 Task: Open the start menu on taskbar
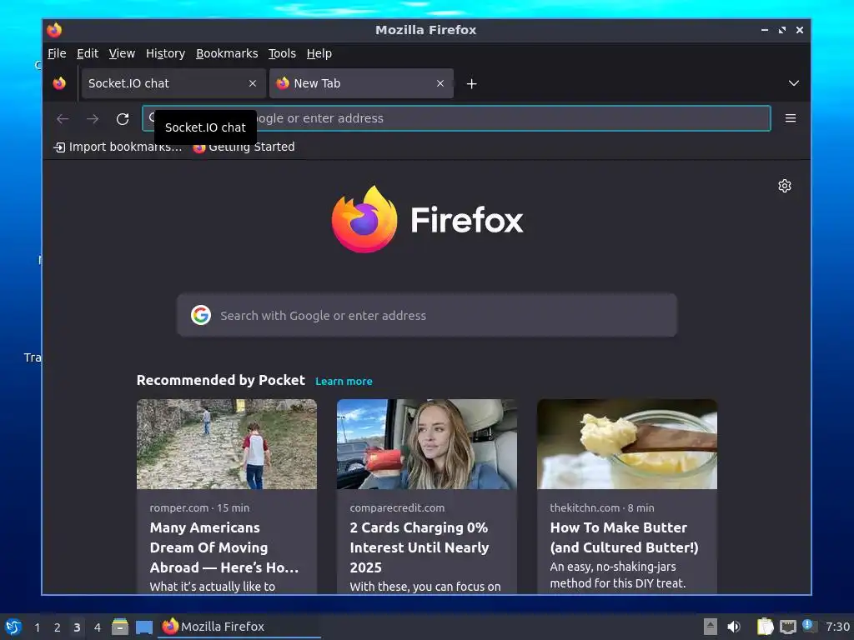(x=13, y=627)
